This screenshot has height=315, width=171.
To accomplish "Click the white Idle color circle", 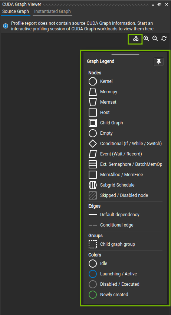I will tap(93, 264).
